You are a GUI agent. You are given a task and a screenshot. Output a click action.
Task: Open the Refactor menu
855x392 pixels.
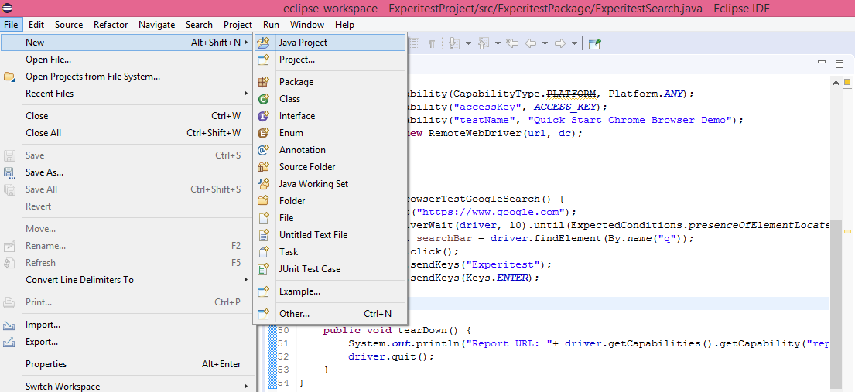pos(111,25)
